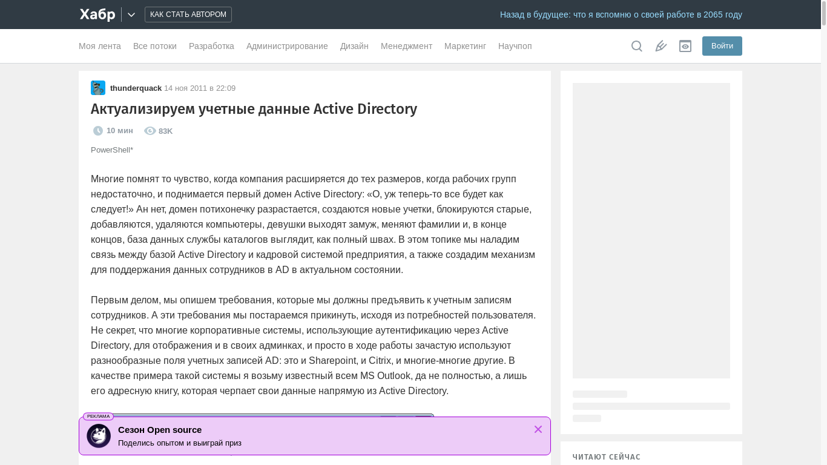Switch to Все потоки
This screenshot has width=827, height=465.
tap(155, 46)
